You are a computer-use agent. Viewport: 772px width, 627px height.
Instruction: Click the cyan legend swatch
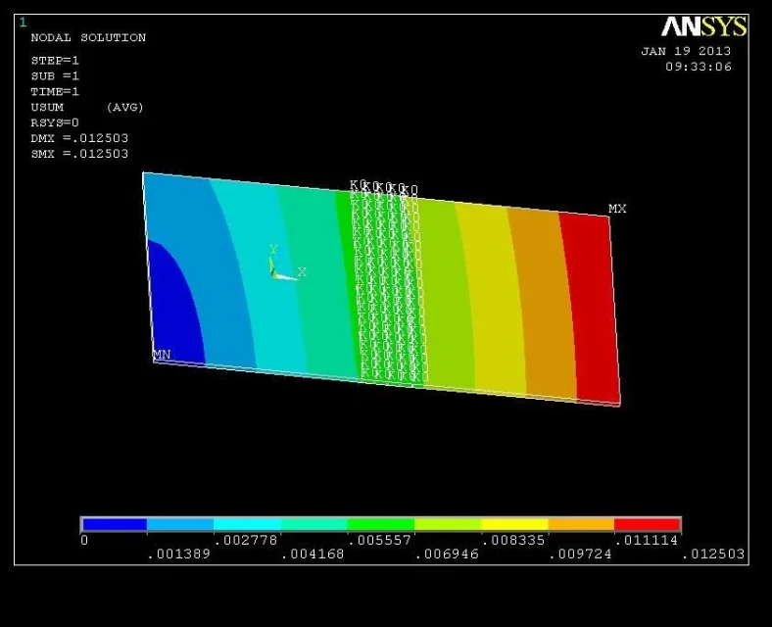click(x=247, y=524)
